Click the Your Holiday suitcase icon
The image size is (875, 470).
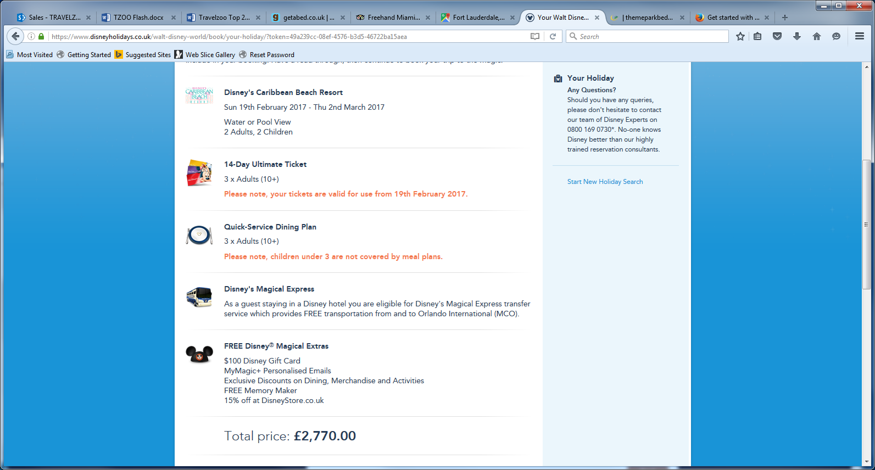click(x=558, y=79)
